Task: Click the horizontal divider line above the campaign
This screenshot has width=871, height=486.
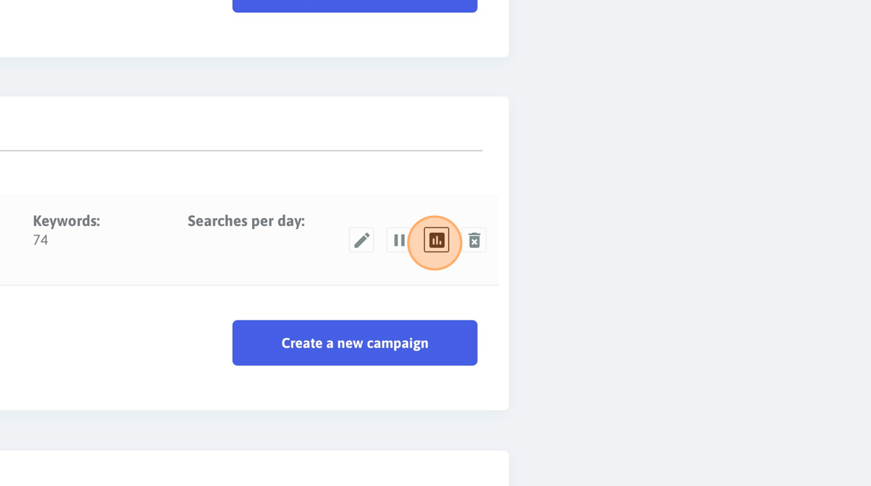Action: (241, 151)
